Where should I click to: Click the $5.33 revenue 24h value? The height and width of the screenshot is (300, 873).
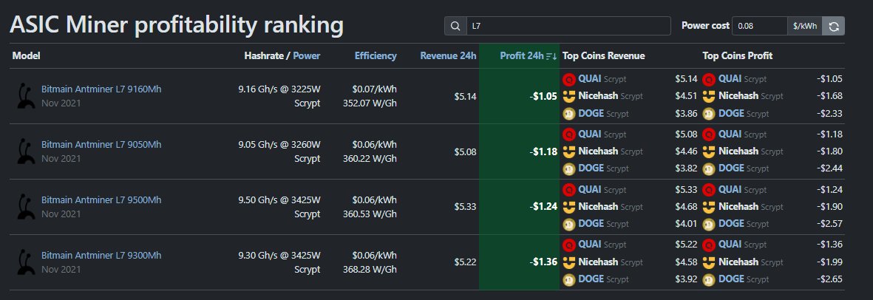466,207
